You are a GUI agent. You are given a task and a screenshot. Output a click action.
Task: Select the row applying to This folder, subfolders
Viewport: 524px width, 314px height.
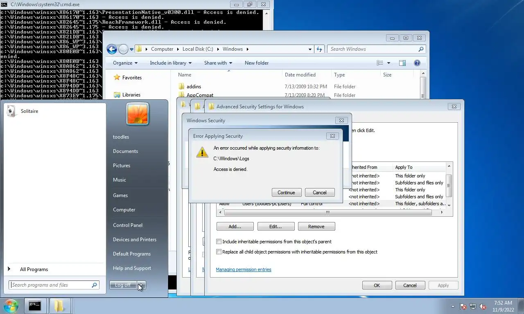(332, 204)
